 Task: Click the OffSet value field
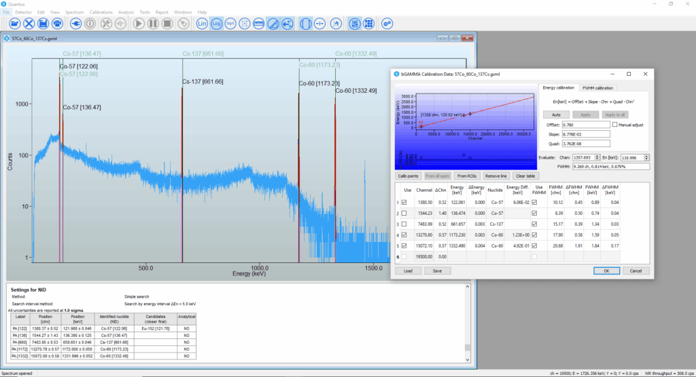coord(586,125)
